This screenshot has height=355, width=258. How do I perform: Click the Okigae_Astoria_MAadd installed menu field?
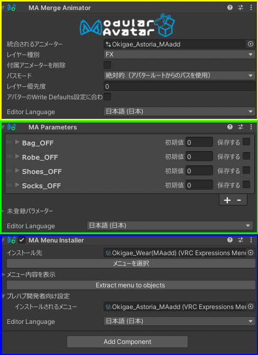tap(175, 306)
